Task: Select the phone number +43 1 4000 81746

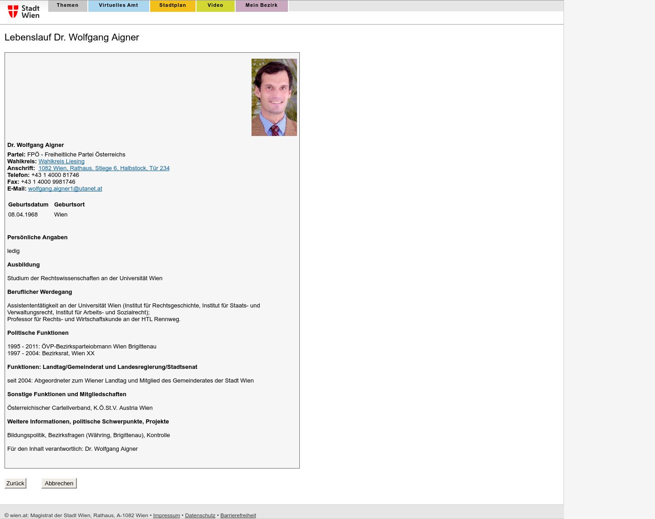Action: pyautogui.click(x=55, y=175)
